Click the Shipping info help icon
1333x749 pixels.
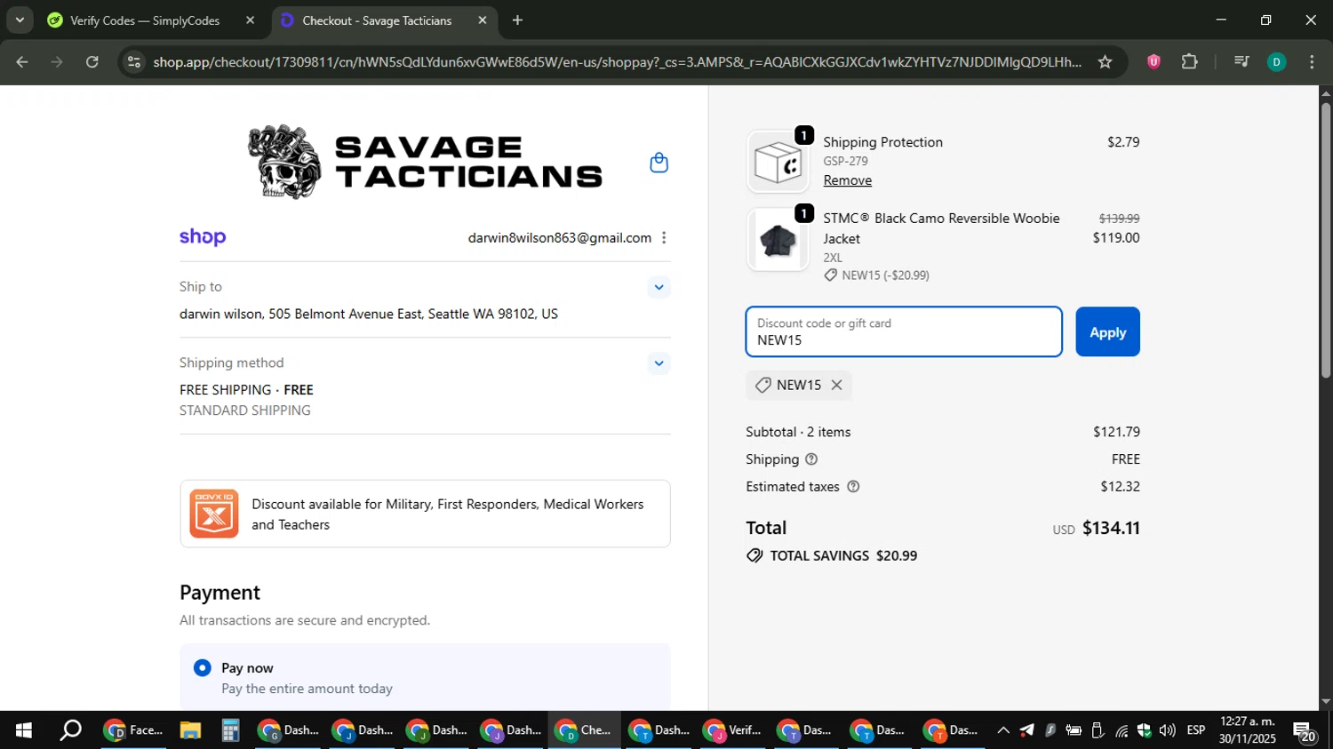point(811,459)
